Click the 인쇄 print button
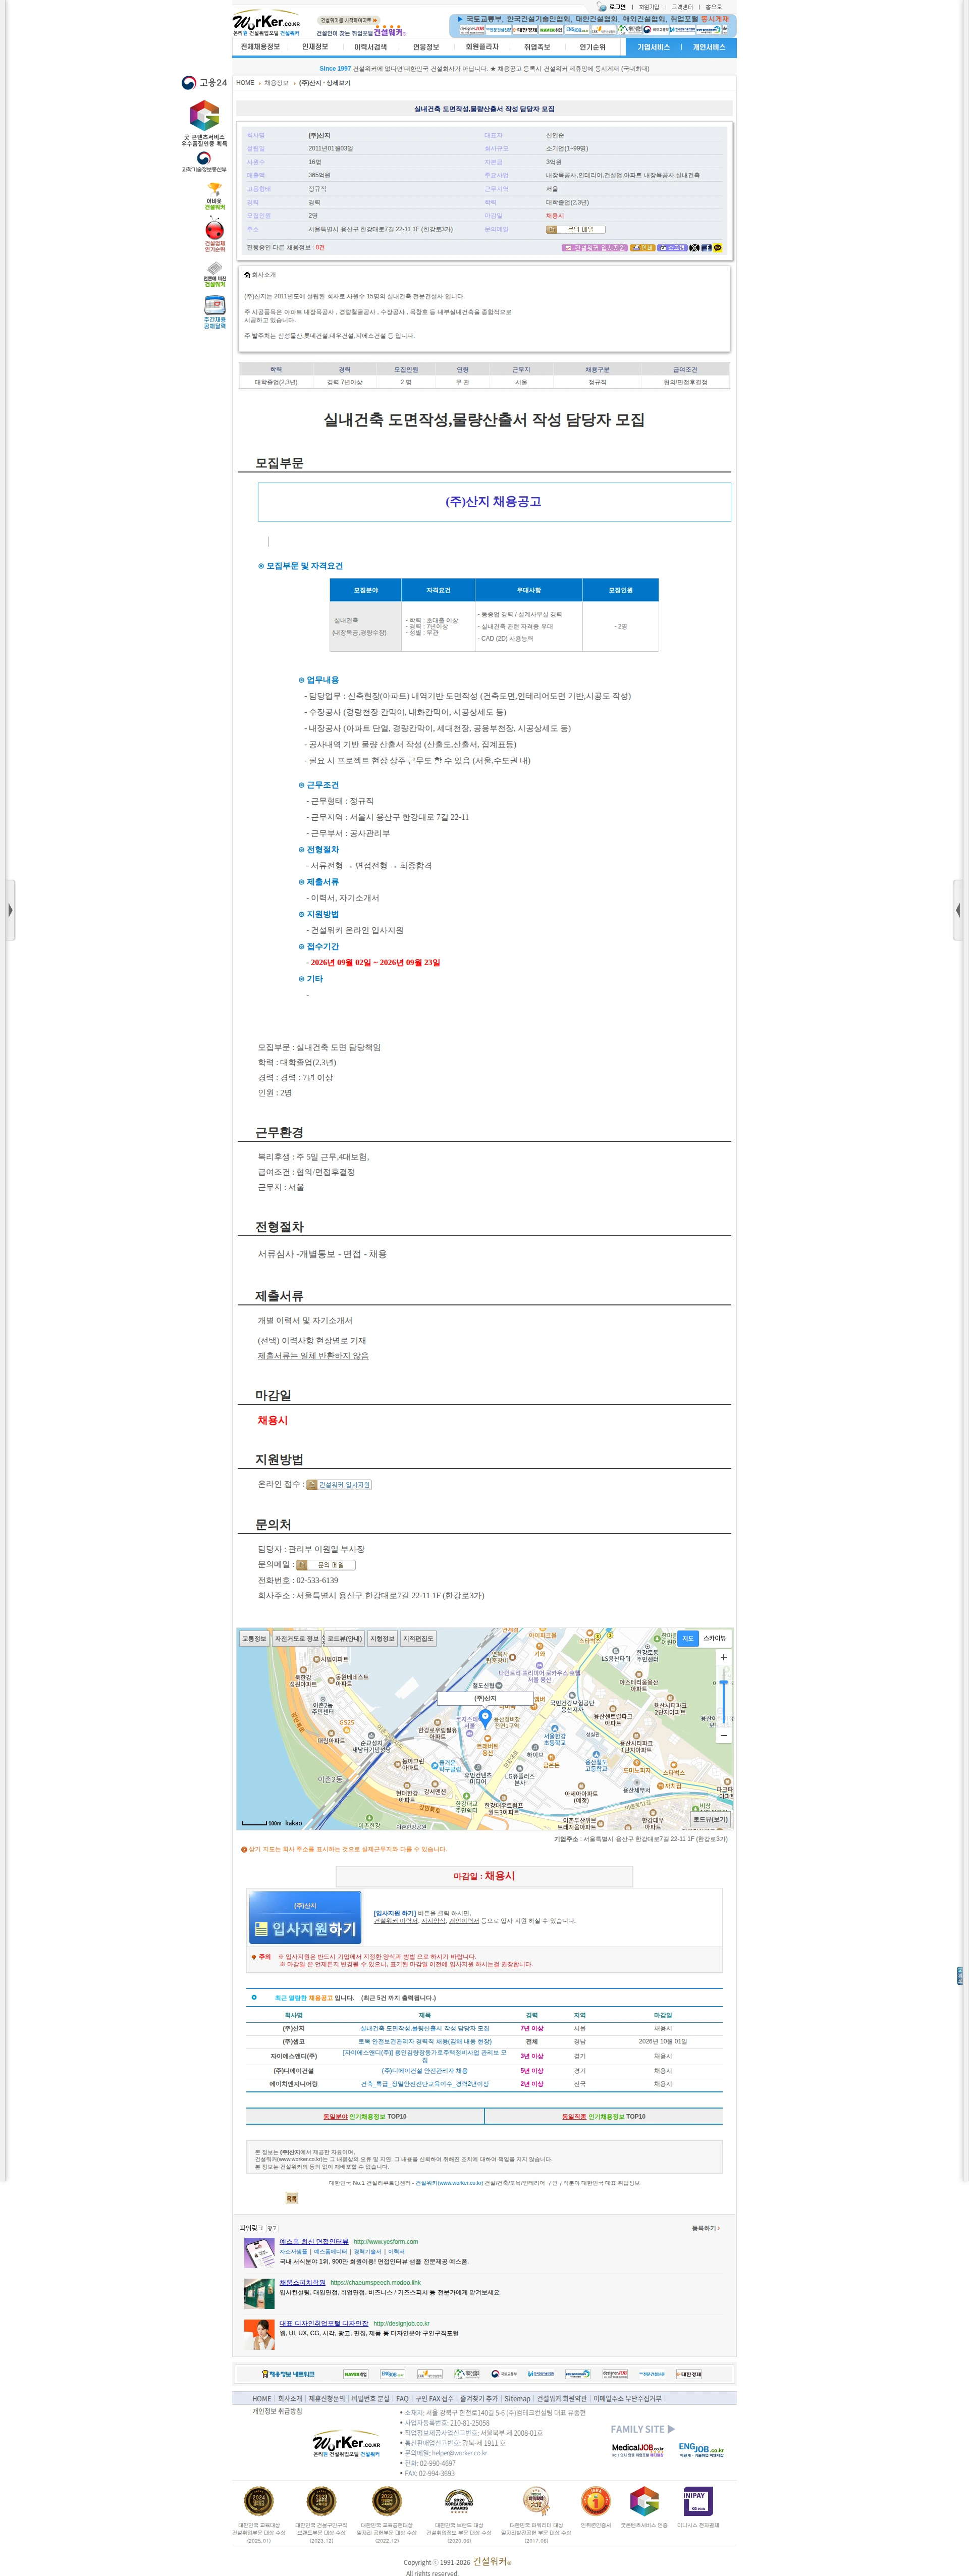 coord(642,248)
